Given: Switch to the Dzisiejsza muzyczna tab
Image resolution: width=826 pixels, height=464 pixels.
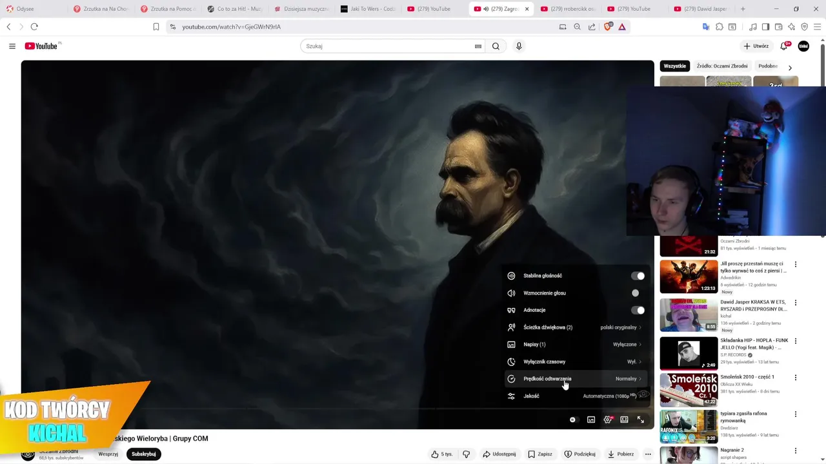Looking at the screenshot, I should pyautogui.click(x=301, y=9).
